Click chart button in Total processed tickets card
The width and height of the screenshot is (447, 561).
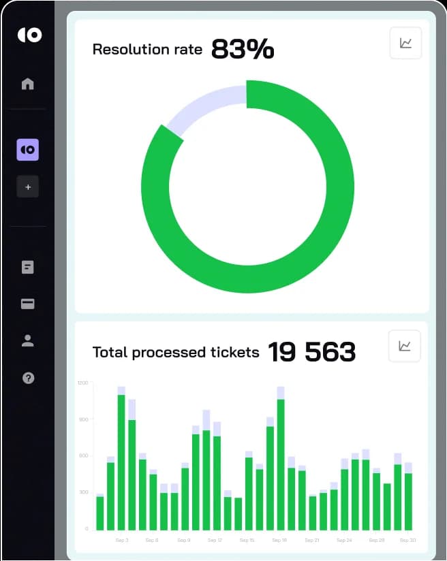(x=405, y=347)
